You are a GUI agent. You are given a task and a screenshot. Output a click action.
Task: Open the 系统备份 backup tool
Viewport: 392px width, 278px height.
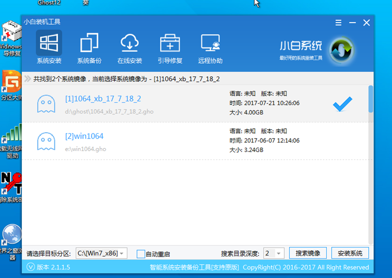coord(89,43)
